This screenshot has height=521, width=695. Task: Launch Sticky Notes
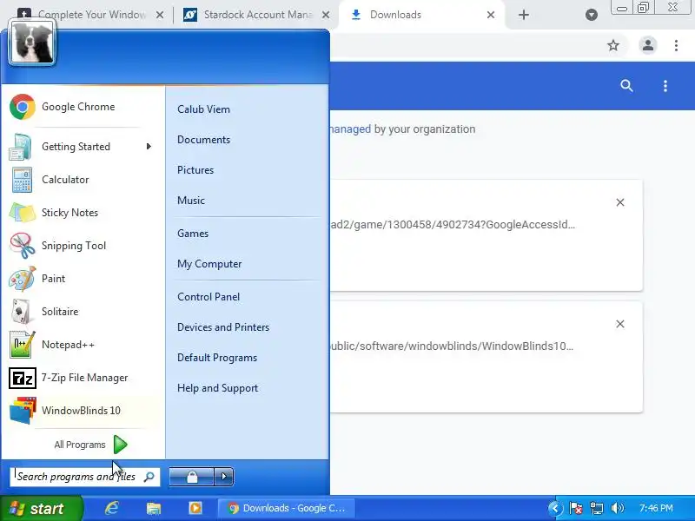tap(83, 213)
